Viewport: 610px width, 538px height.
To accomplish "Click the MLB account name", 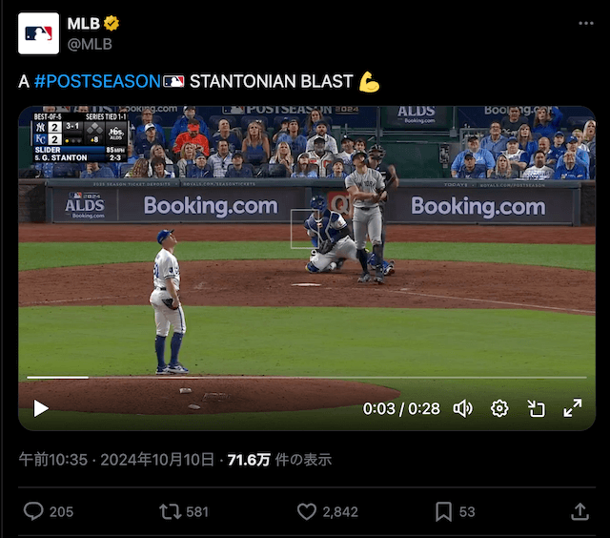I will click(83, 24).
